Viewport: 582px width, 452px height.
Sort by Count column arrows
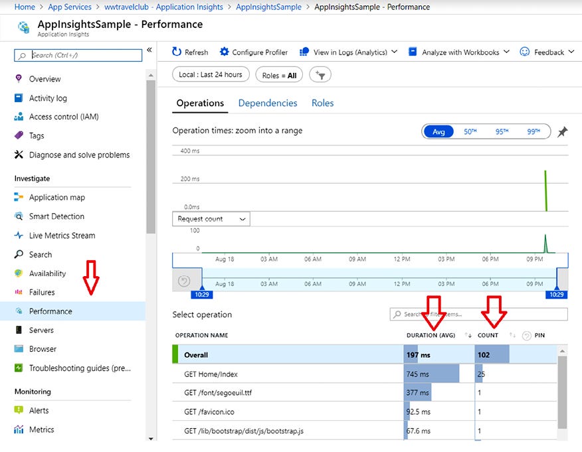[512, 335]
